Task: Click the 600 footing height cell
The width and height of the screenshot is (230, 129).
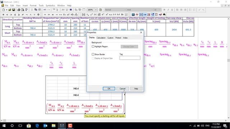Action: click(156, 30)
